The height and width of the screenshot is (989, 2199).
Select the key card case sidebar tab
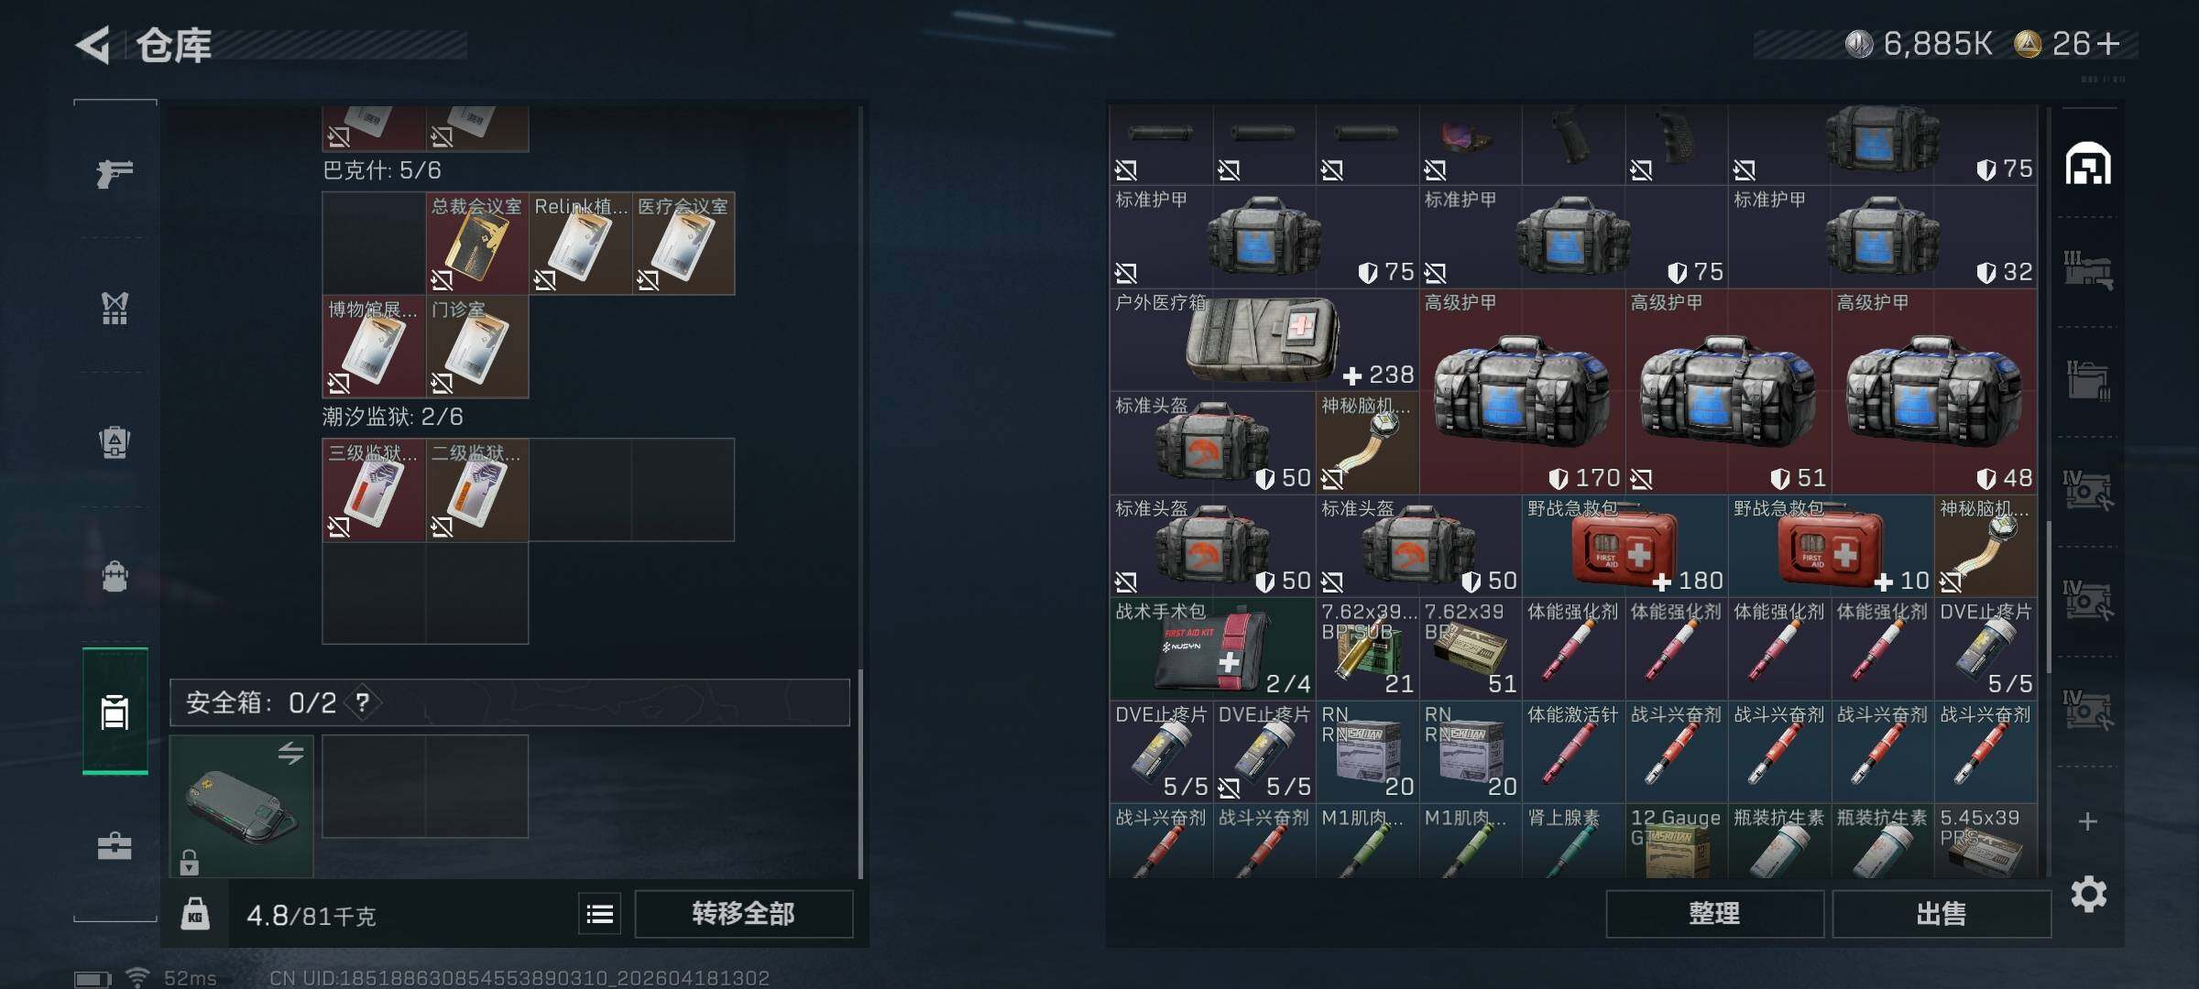(115, 712)
